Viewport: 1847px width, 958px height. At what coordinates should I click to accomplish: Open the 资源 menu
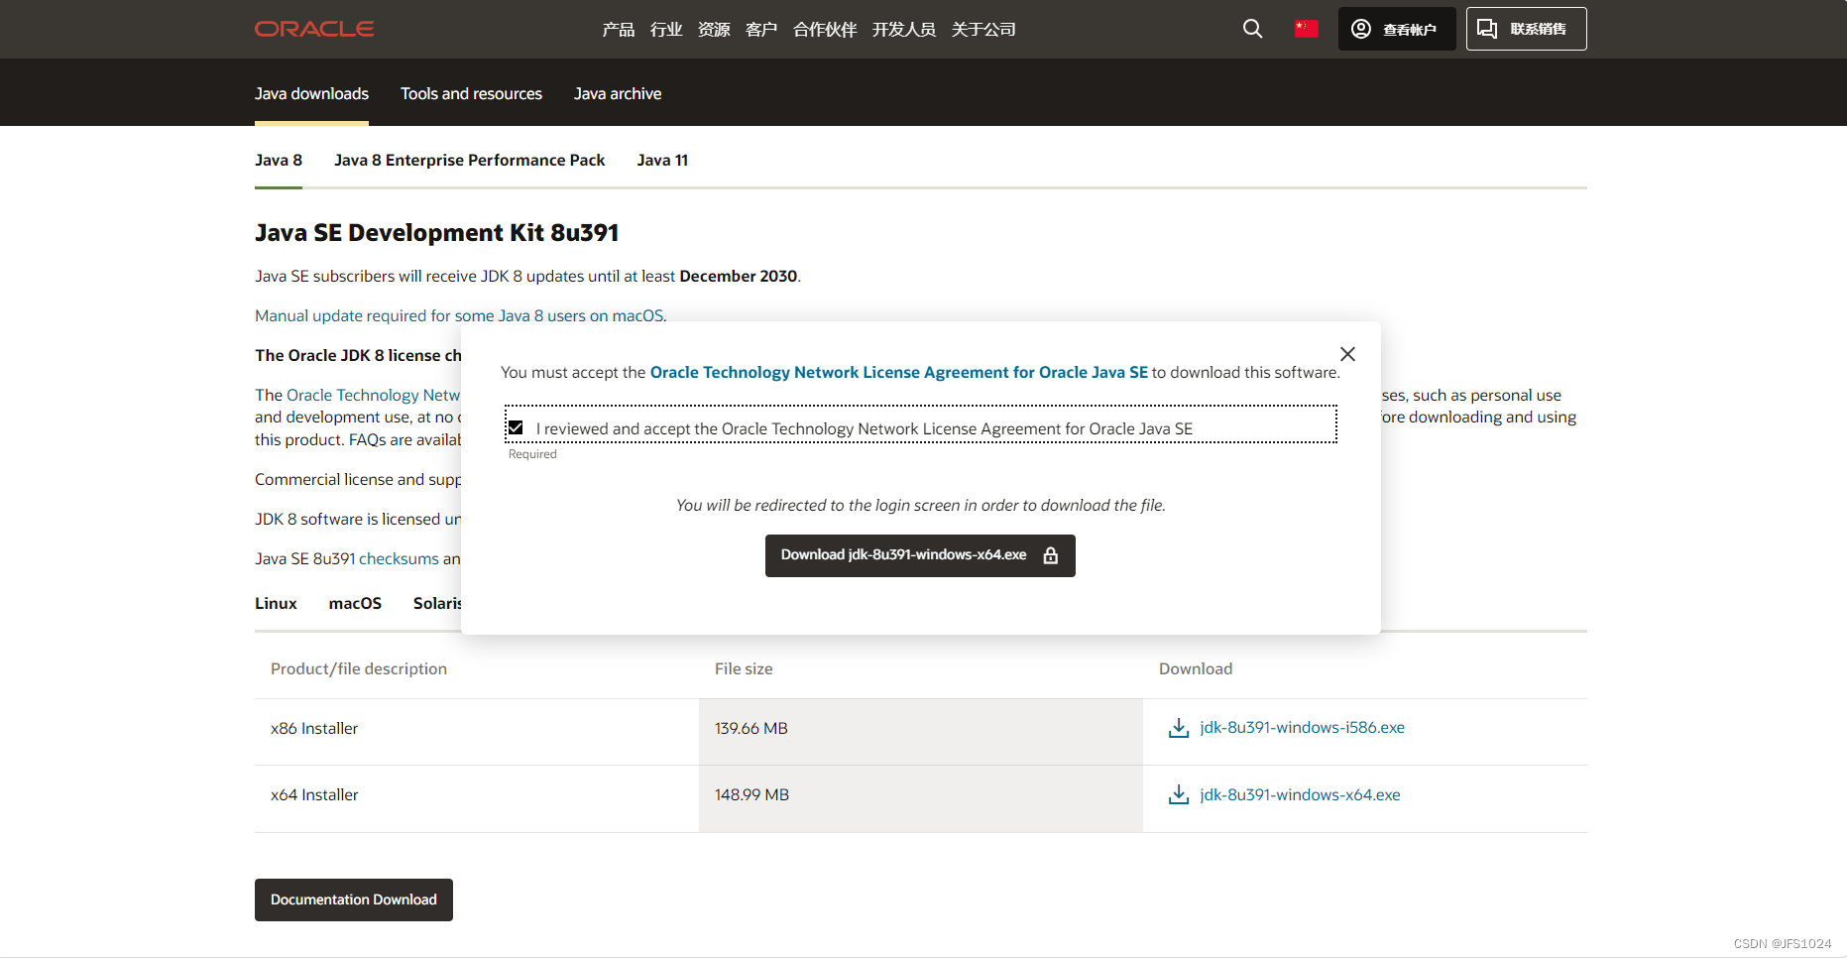tap(714, 30)
